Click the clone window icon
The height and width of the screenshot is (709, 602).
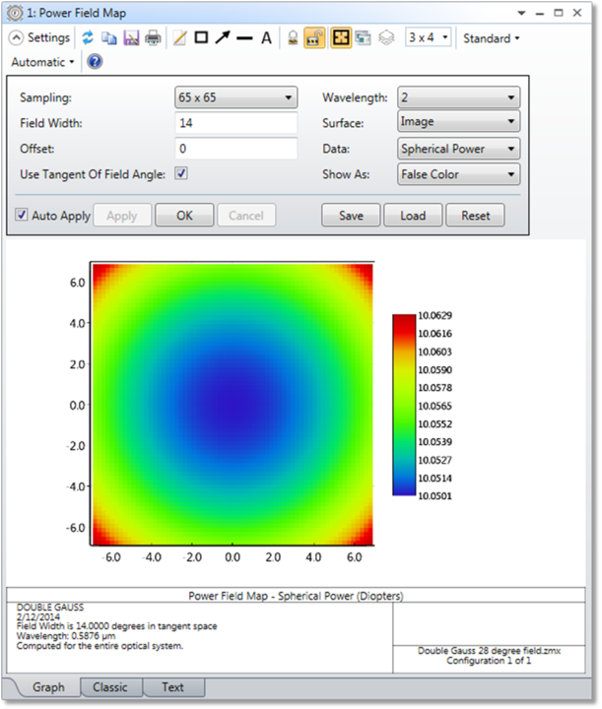click(x=363, y=38)
